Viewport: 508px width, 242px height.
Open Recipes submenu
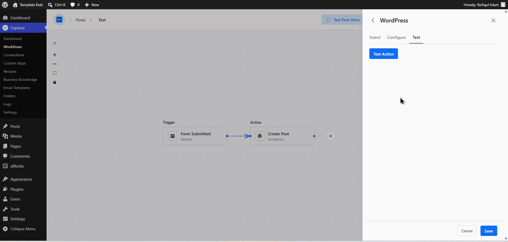[x=10, y=71]
